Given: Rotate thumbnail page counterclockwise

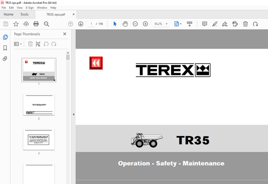Looking at the screenshot, I should tap(46, 44).
